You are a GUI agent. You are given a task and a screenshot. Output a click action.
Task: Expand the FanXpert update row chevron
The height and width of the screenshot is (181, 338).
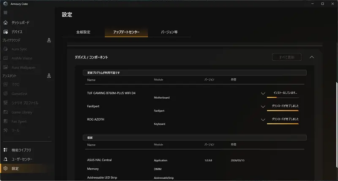point(263,106)
